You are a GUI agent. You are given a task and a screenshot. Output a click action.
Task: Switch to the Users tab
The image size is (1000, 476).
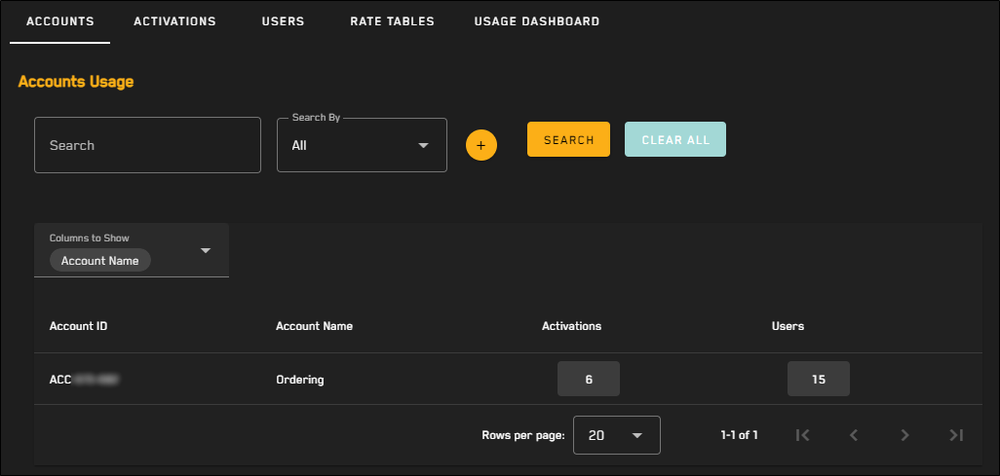pos(284,21)
